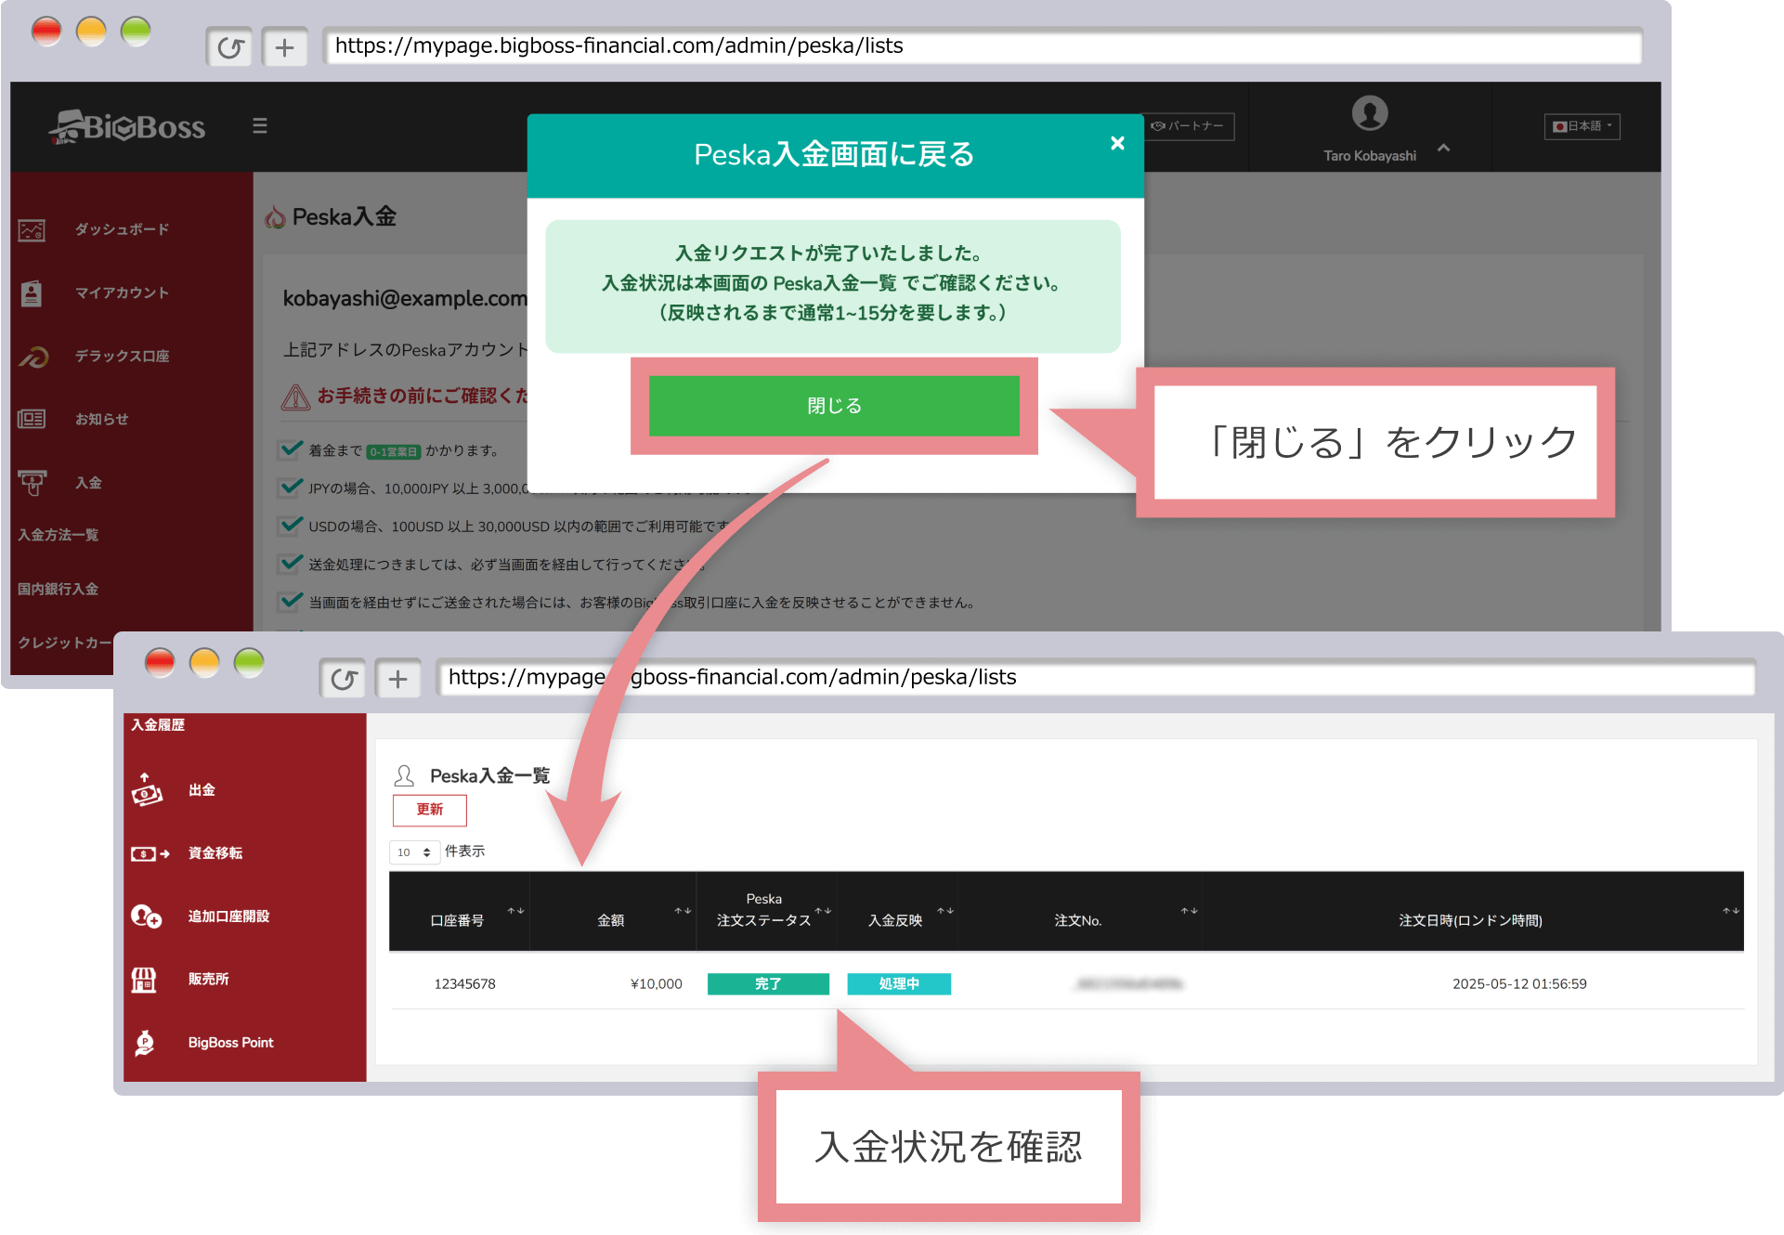The width and height of the screenshot is (1784, 1235).
Task: Click the hamburger menu icon
Action: (260, 125)
